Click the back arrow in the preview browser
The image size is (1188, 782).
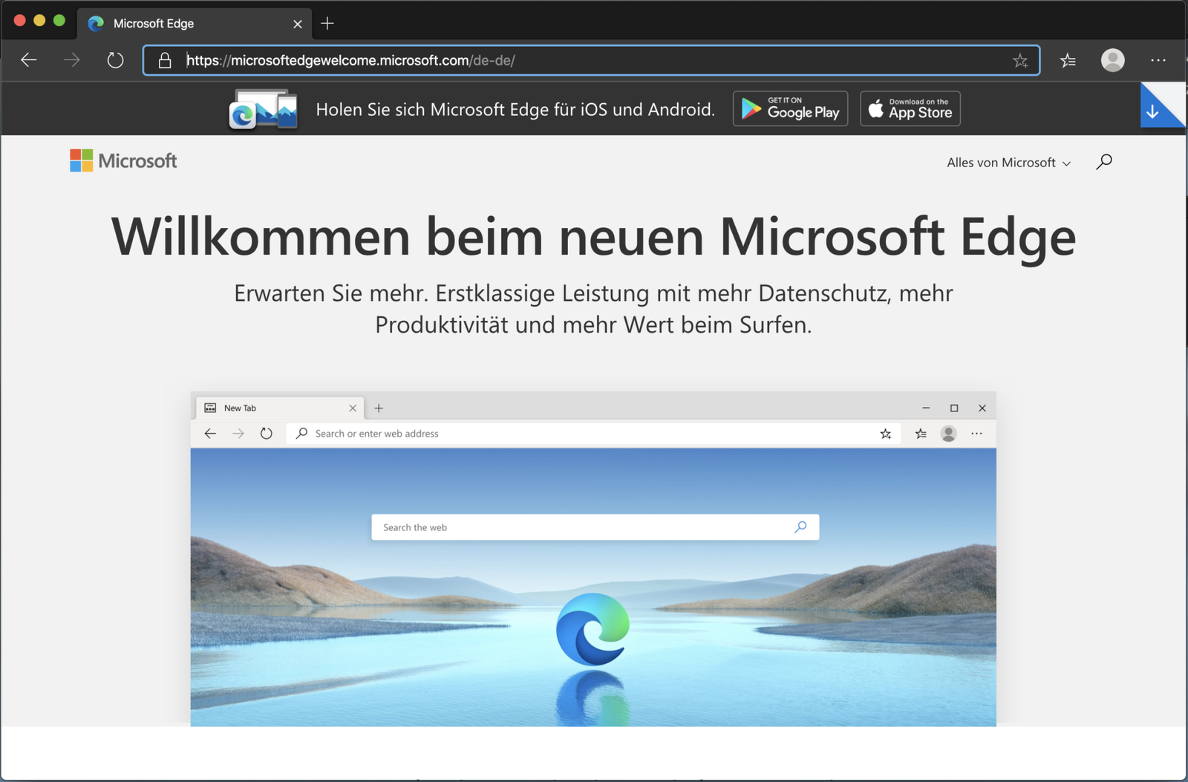click(210, 434)
